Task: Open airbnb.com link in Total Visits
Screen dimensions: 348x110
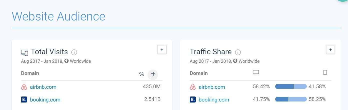Action: (x=43, y=87)
